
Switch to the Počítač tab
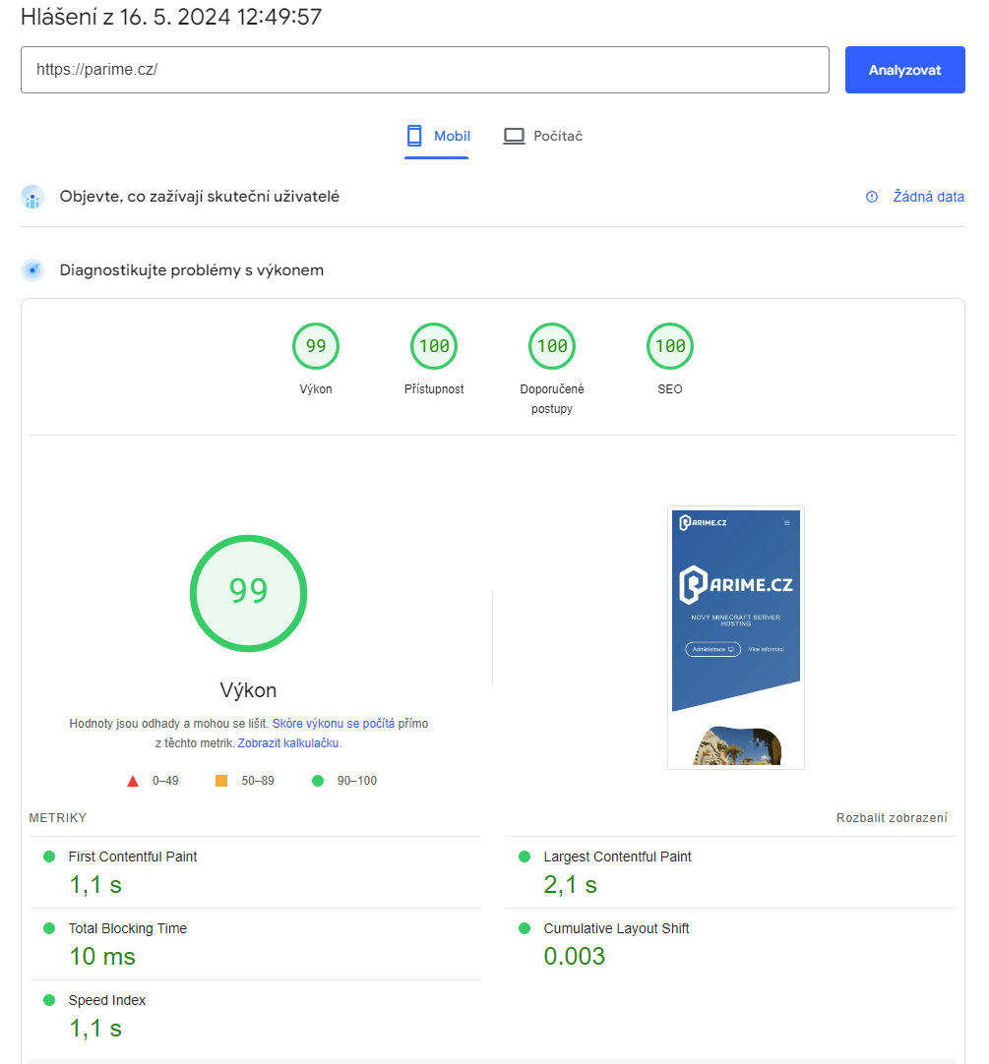coord(543,136)
